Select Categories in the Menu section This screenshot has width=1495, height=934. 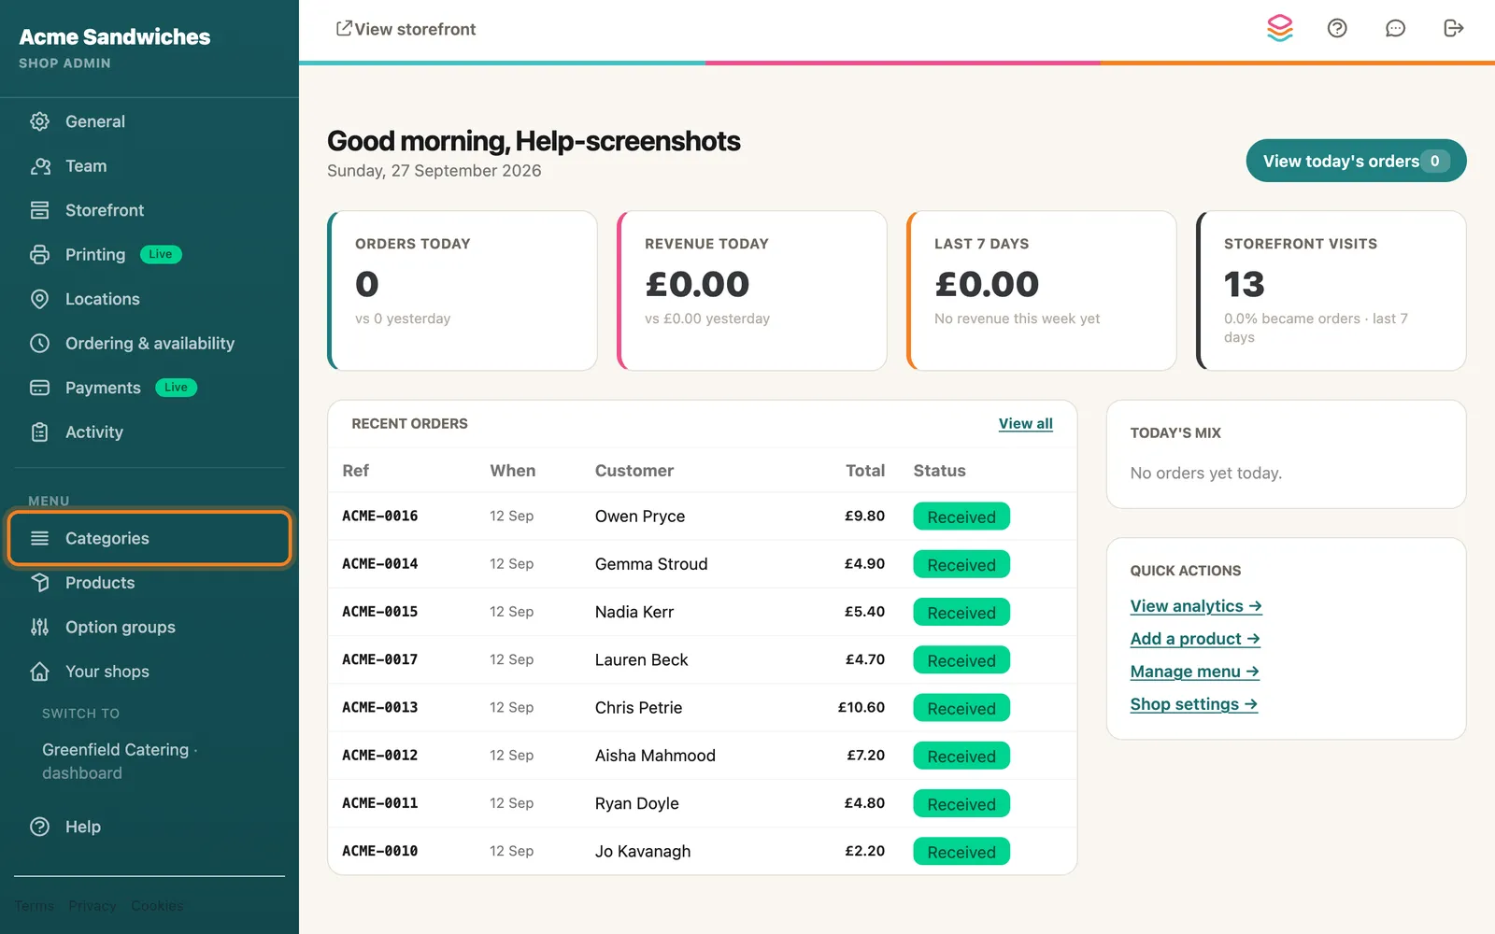click(149, 538)
